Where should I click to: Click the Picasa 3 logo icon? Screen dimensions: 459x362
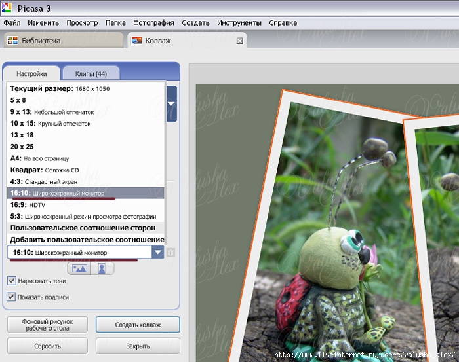pos(7,8)
